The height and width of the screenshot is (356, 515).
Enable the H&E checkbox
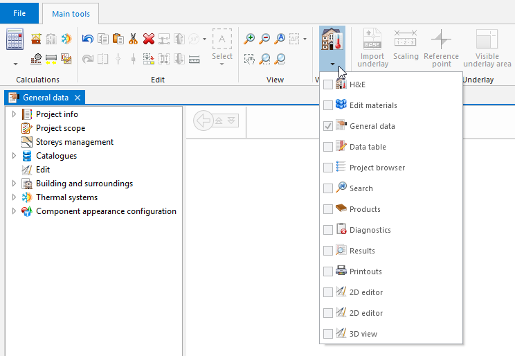(328, 84)
